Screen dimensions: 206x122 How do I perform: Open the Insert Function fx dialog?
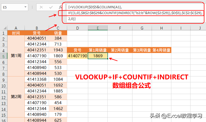tap(60, 7)
